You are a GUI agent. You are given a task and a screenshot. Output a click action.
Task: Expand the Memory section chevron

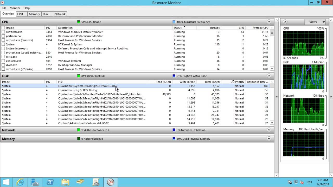[269, 139]
